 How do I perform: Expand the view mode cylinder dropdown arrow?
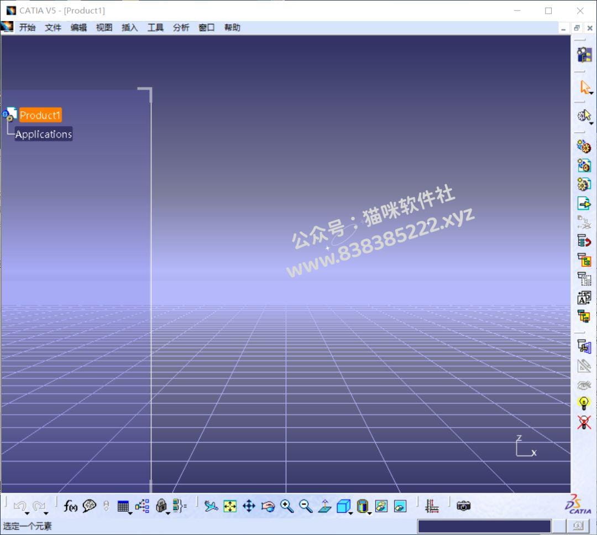coord(370,513)
